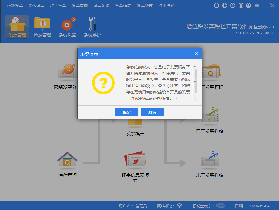Select the 网络发票分发 distribution icon
The height and width of the screenshot is (210, 279).
pos(67,73)
